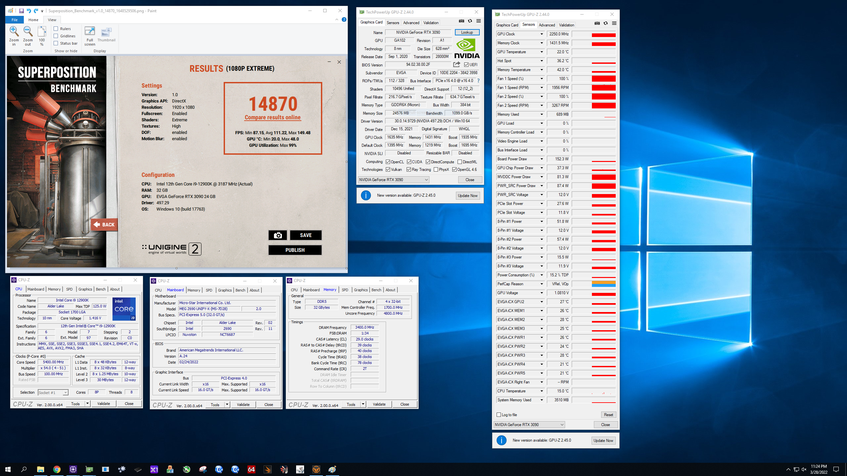This screenshot has width=847, height=476.
Task: Click Update Now in GPU-Z Sensors window
Action: [603, 441]
